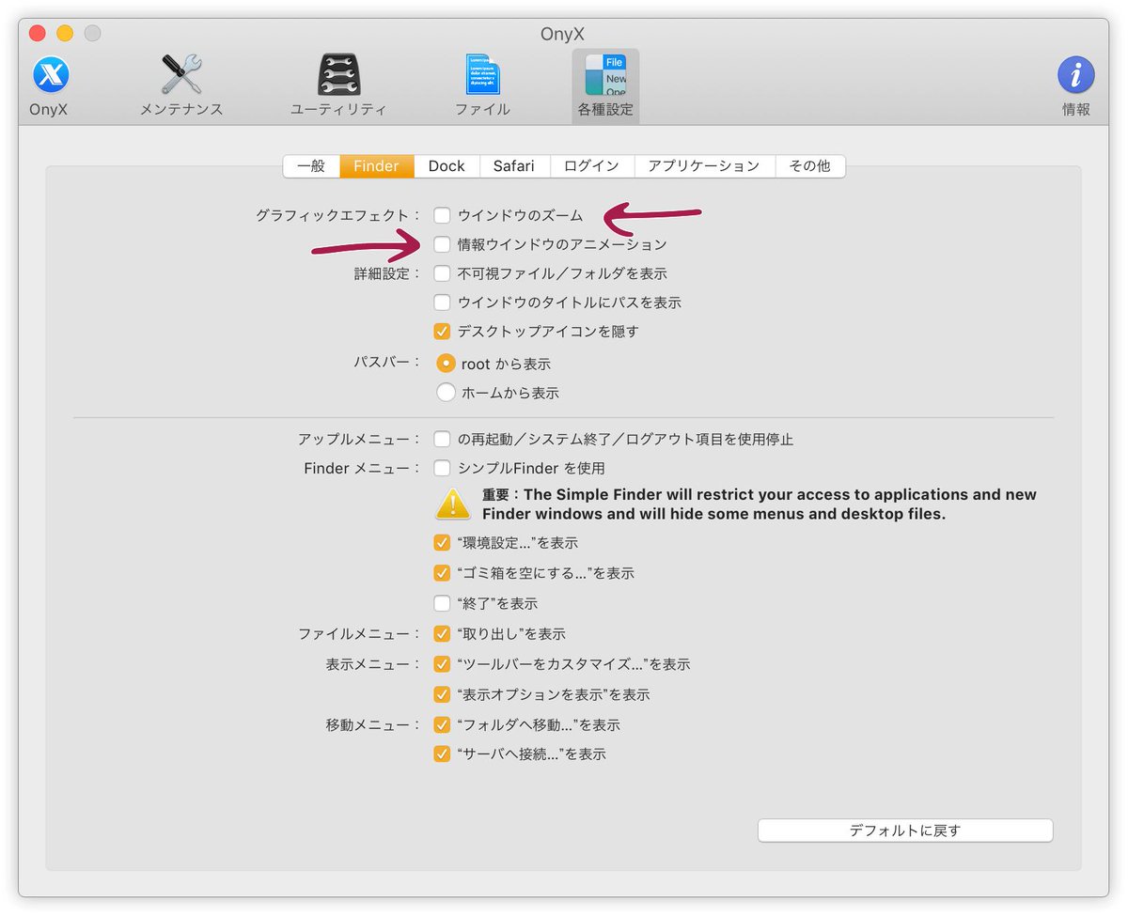Check "終了"を表示 checkbox

coord(442,603)
